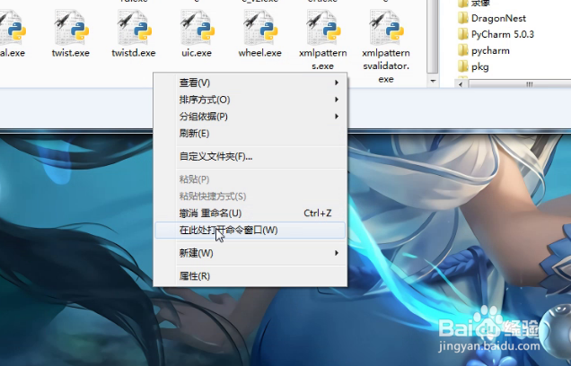Click the uic.exe file name
This screenshot has height=366, width=571.
(197, 53)
